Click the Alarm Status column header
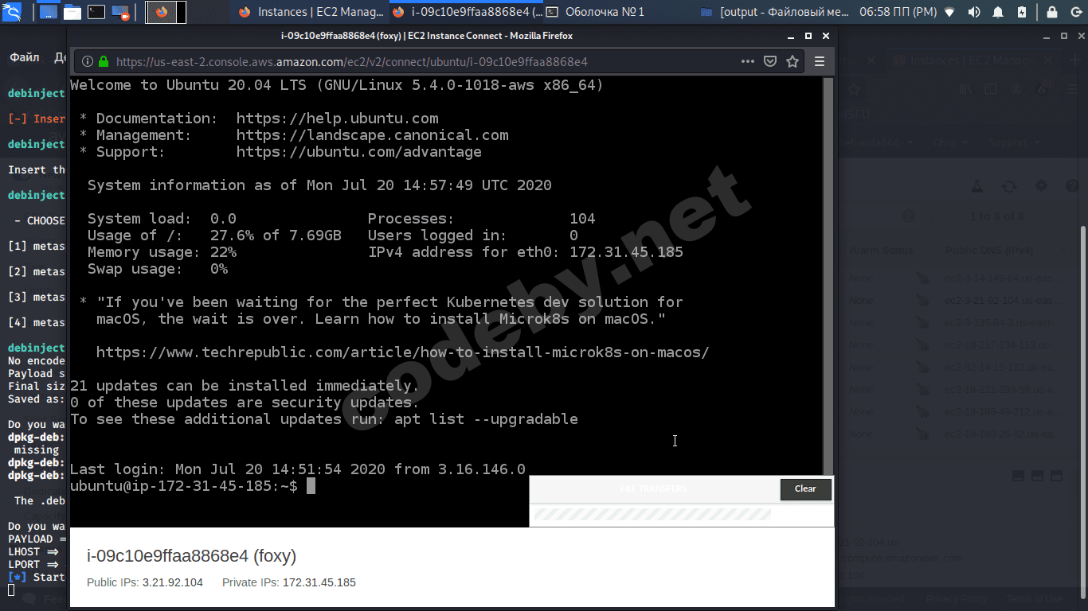 pyautogui.click(x=881, y=250)
